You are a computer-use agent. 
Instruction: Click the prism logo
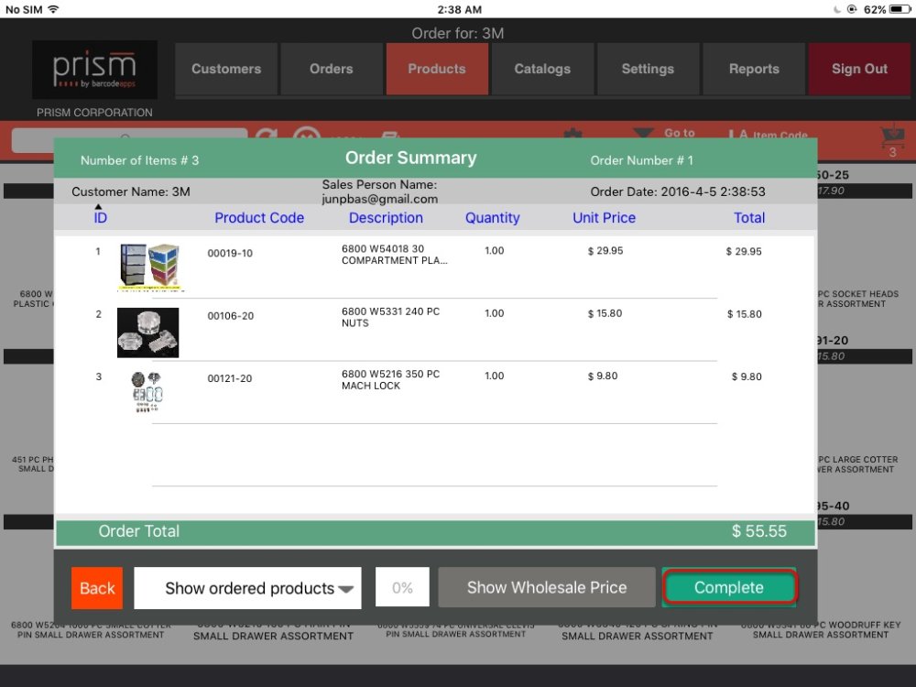pyautogui.click(x=94, y=70)
